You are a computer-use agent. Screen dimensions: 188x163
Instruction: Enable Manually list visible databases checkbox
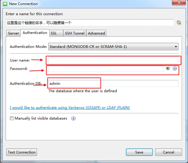point(12,118)
